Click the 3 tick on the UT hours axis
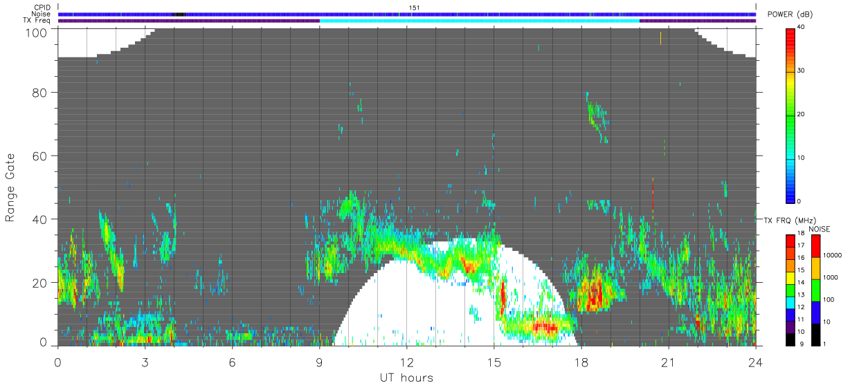The width and height of the screenshot is (850, 392). pos(145,362)
